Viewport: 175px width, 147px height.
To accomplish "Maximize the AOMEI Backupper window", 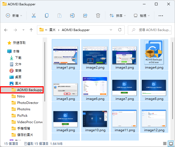I will [x=156, y=4].
